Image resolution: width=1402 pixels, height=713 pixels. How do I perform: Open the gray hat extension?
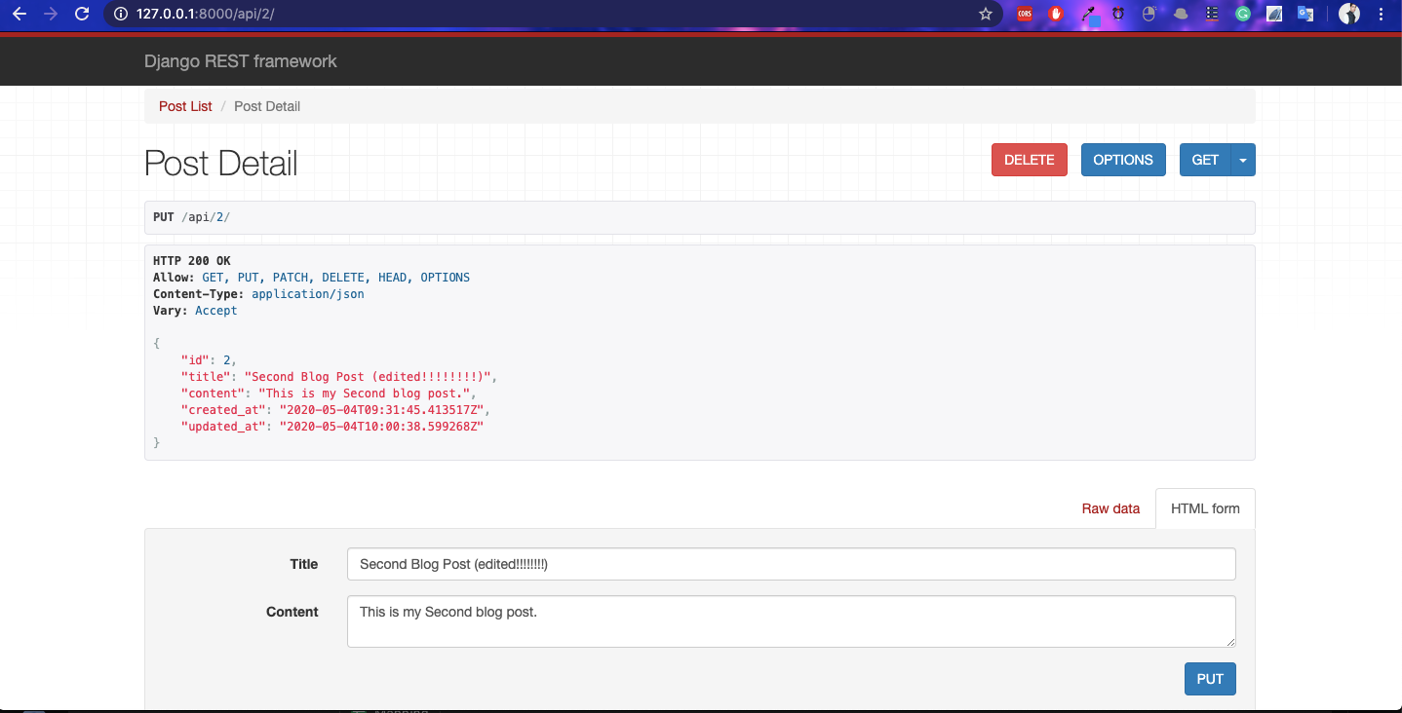(1181, 14)
